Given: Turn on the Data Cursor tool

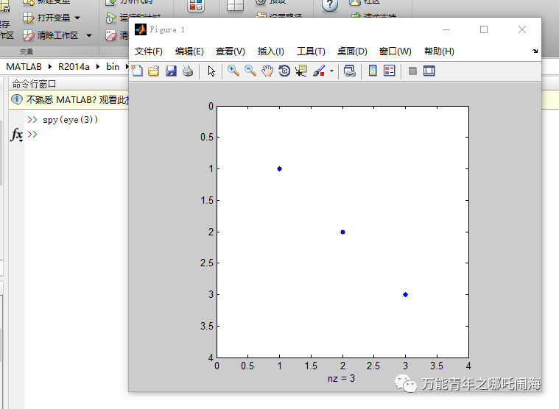Looking at the screenshot, I should pyautogui.click(x=301, y=71).
